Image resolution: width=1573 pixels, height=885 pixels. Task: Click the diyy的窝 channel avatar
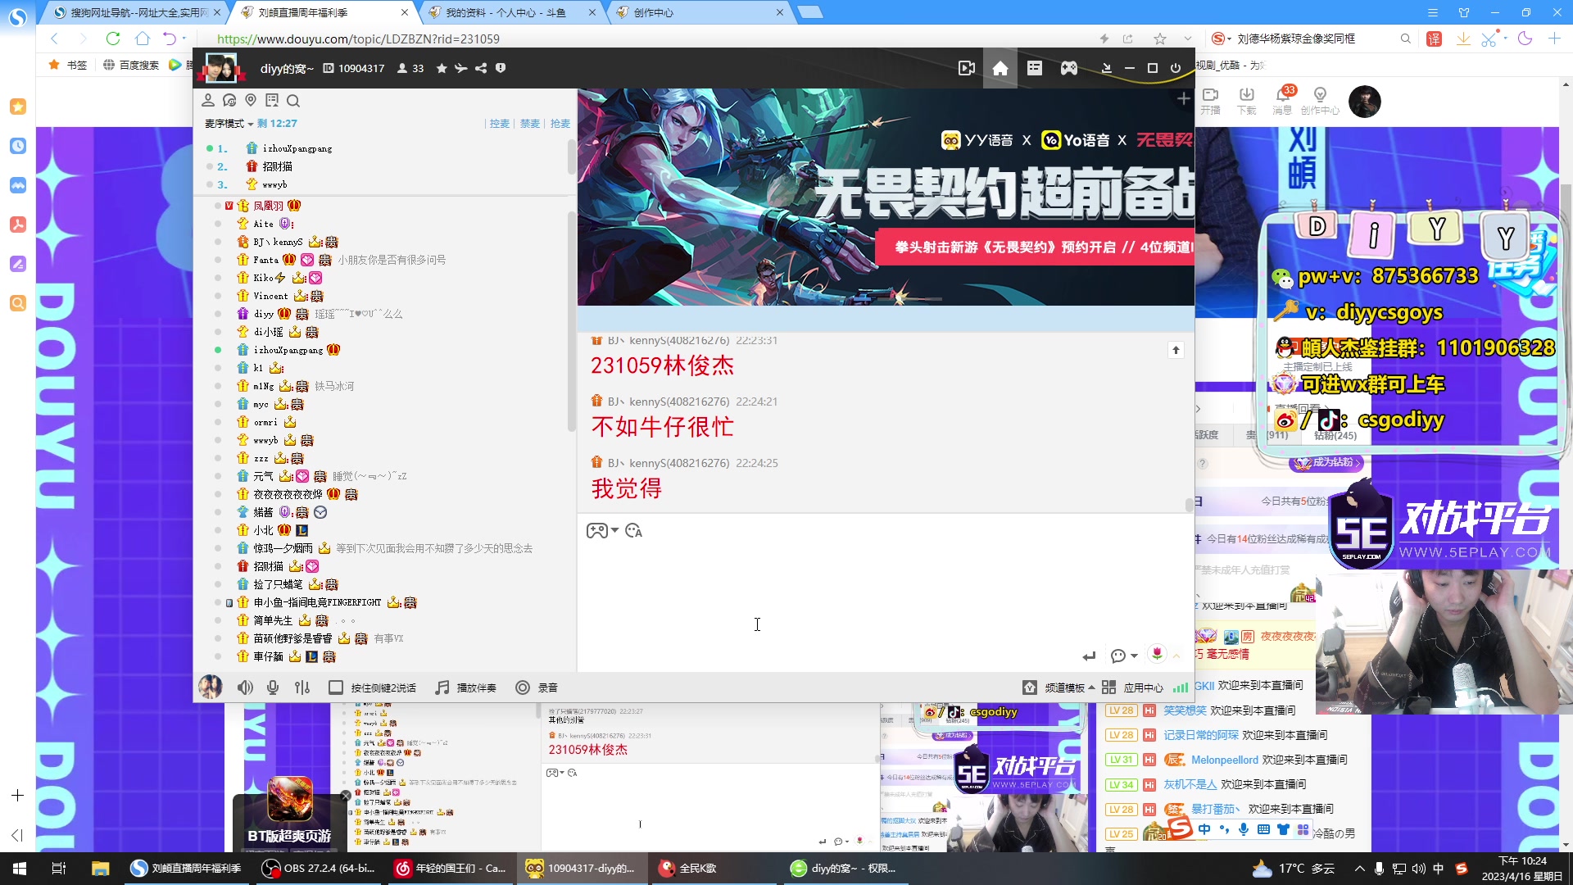click(x=220, y=68)
